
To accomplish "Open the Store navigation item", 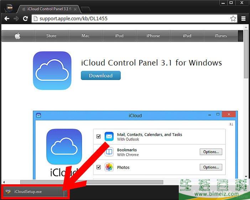I will (51, 36).
